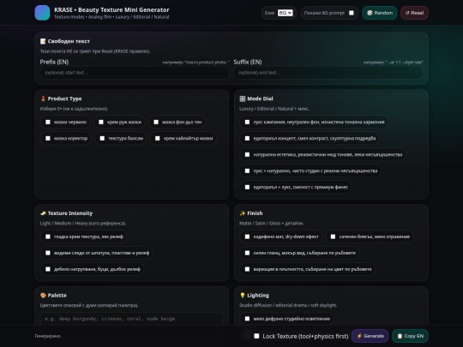
Task: Check the крем руж маски option
Action: 101,123
